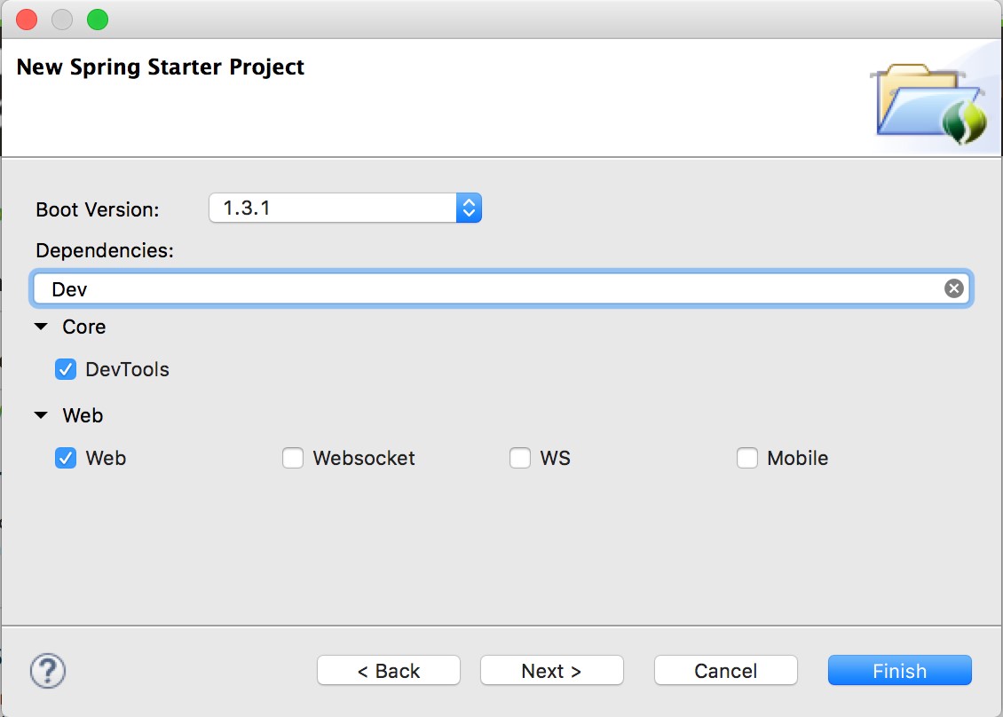
Task: Click the Spring folder wizard icon
Action: tap(928, 104)
